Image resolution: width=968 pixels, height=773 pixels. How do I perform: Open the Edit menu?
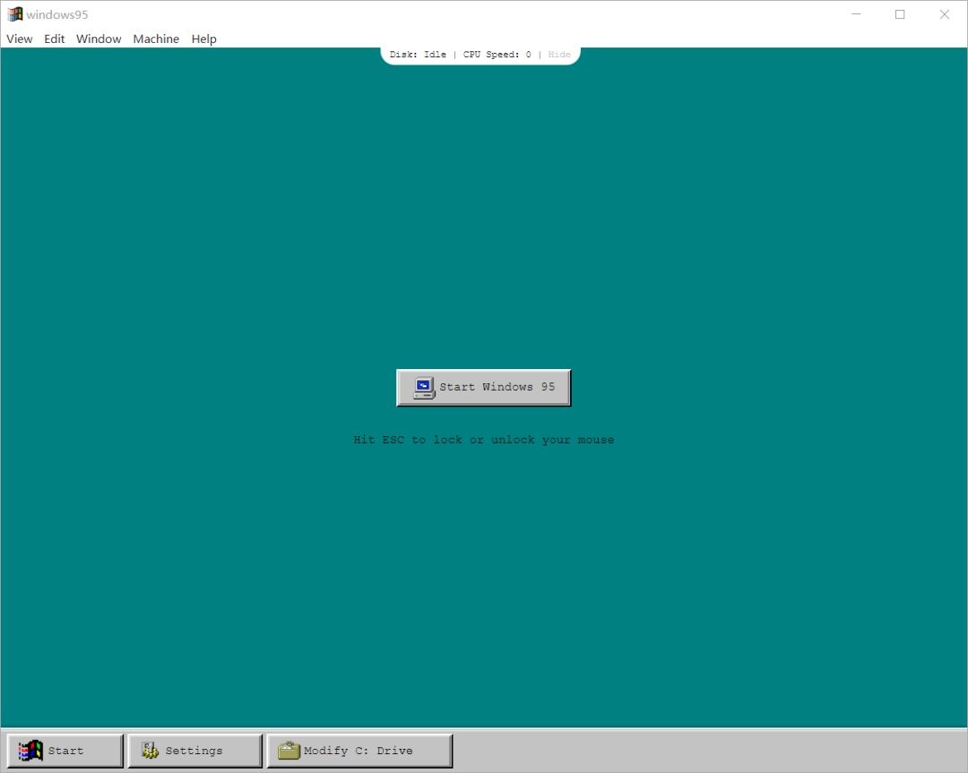pyautogui.click(x=54, y=39)
